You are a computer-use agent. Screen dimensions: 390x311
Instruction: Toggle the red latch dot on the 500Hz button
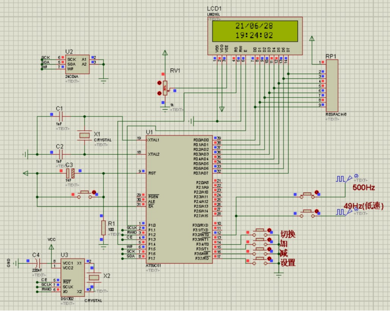(316, 192)
